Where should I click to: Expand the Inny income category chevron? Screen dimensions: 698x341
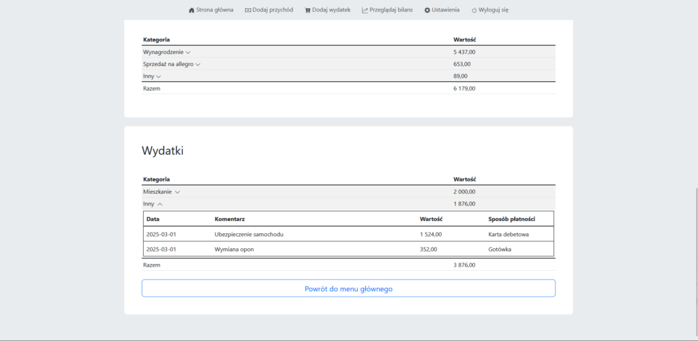click(x=158, y=76)
